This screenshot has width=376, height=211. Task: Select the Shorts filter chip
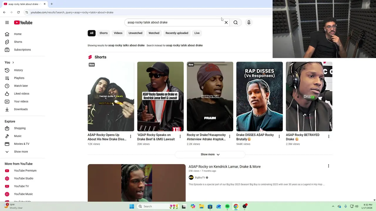tap(103, 33)
